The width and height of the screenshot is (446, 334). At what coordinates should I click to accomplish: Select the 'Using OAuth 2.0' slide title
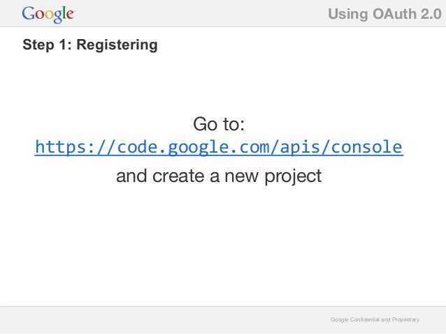pyautogui.click(x=385, y=14)
